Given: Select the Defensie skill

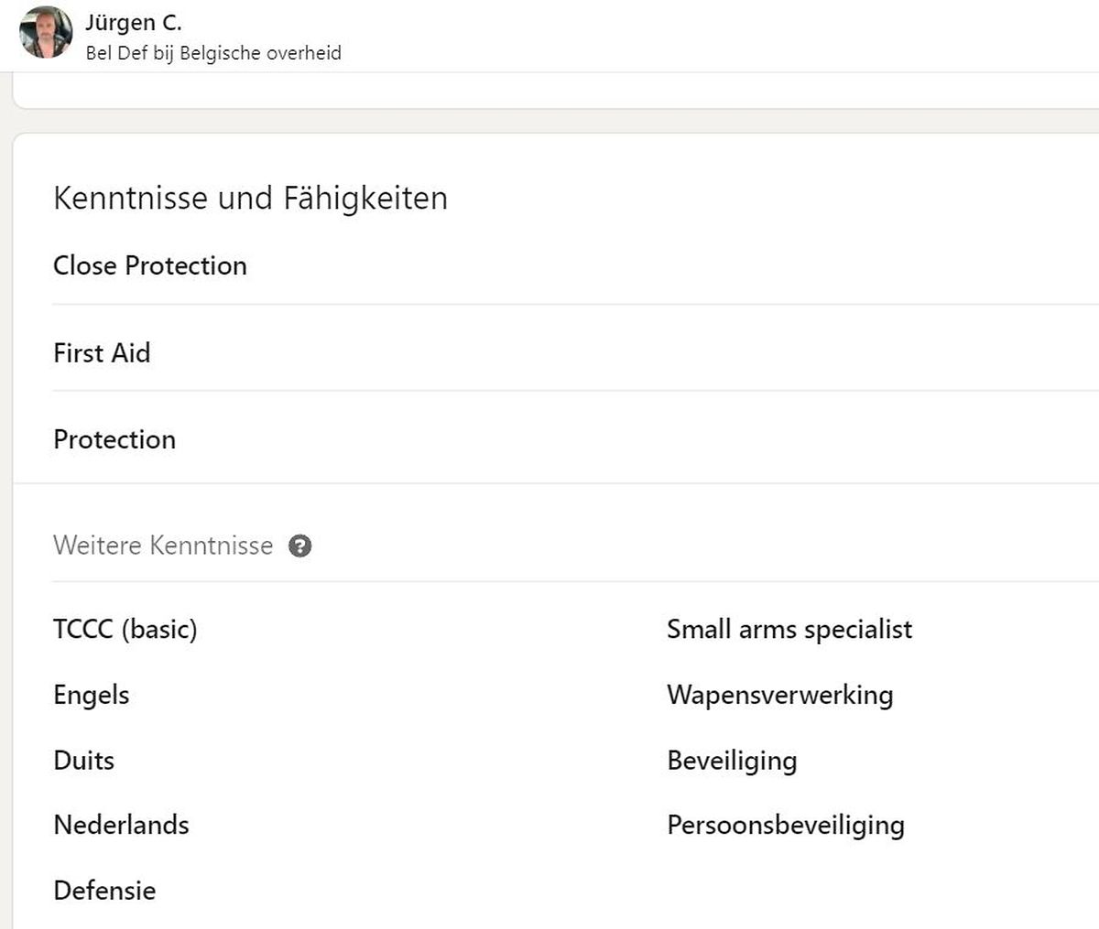Looking at the screenshot, I should [x=104, y=891].
